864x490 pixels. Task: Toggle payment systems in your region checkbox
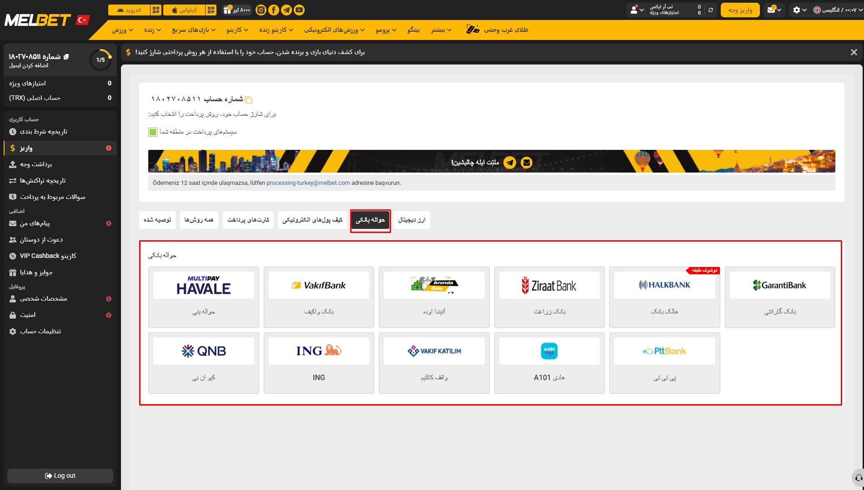point(153,132)
